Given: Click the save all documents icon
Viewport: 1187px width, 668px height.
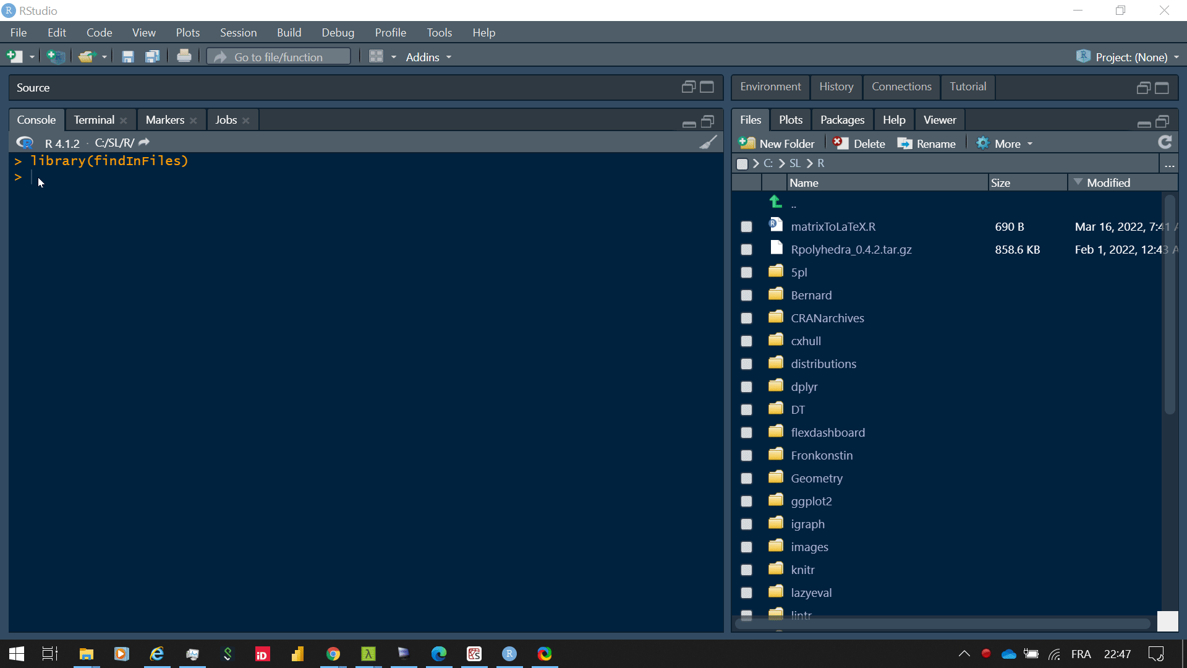Looking at the screenshot, I should (x=152, y=57).
